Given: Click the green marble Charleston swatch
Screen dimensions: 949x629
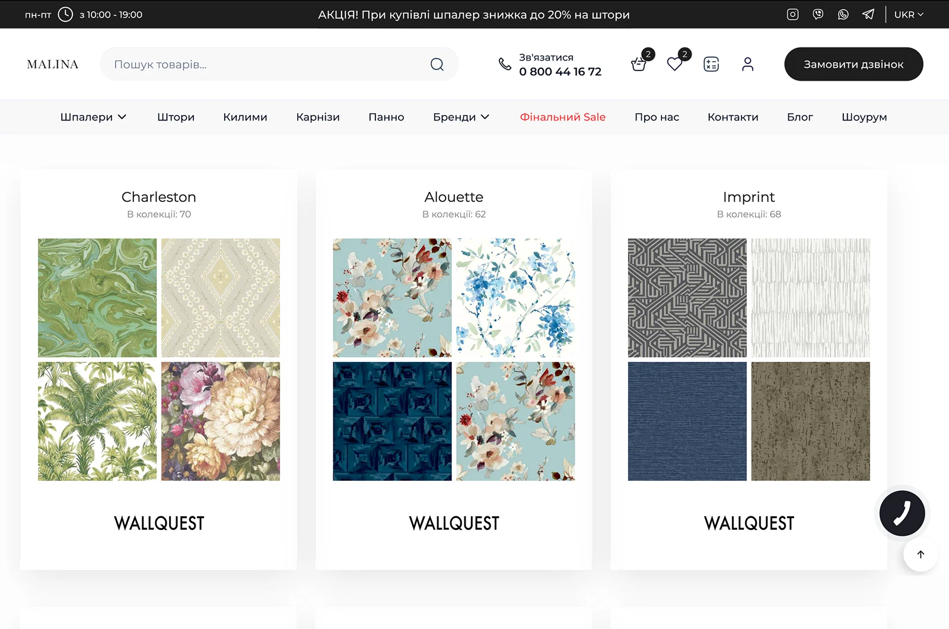Looking at the screenshot, I should click(x=97, y=298).
